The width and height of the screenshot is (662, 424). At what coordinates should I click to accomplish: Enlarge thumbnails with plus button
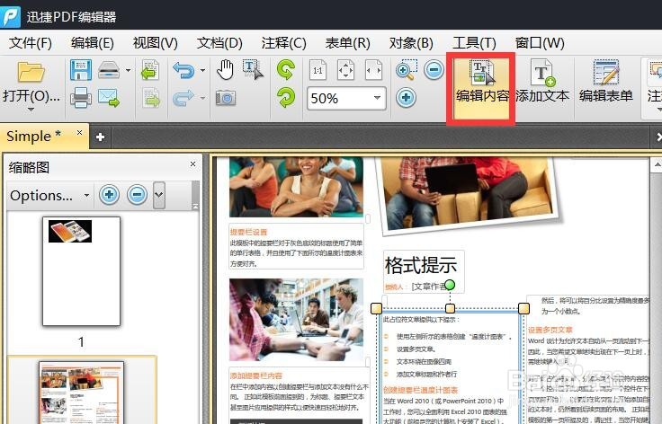pyautogui.click(x=110, y=195)
